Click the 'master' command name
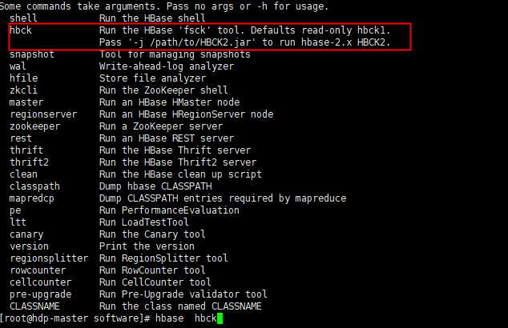This screenshot has height=328, width=508. point(26,102)
